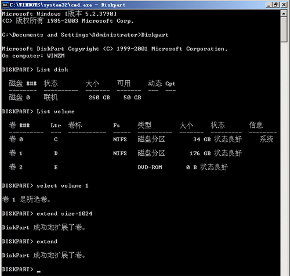Image resolution: width=290 pixels, height=276 pixels.
Task: Click the scrollbar up arrow
Action: click(284, 13)
